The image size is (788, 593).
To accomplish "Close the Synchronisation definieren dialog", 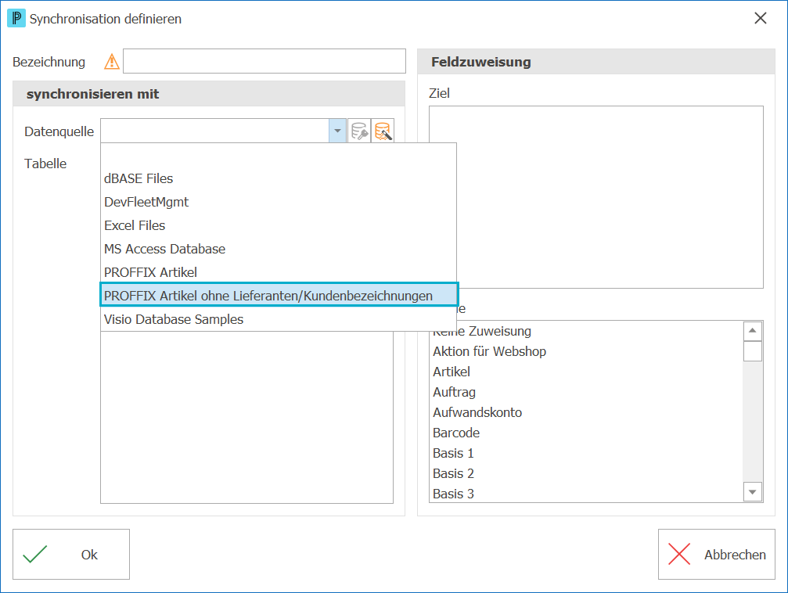I will [761, 19].
